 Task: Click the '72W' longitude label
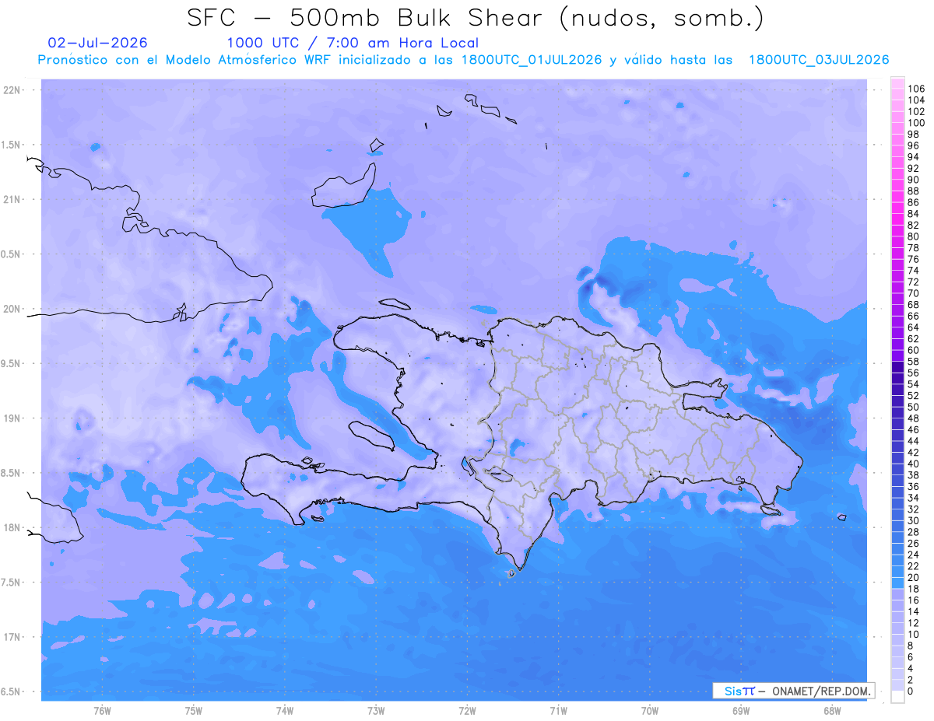pyautogui.click(x=467, y=710)
